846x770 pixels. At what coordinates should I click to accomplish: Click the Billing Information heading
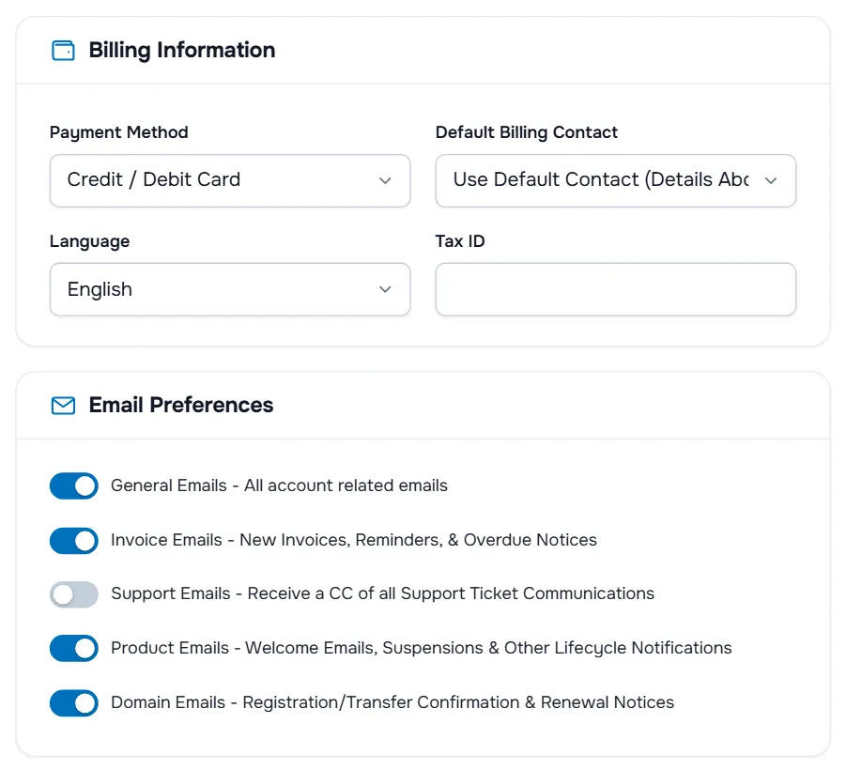(182, 50)
